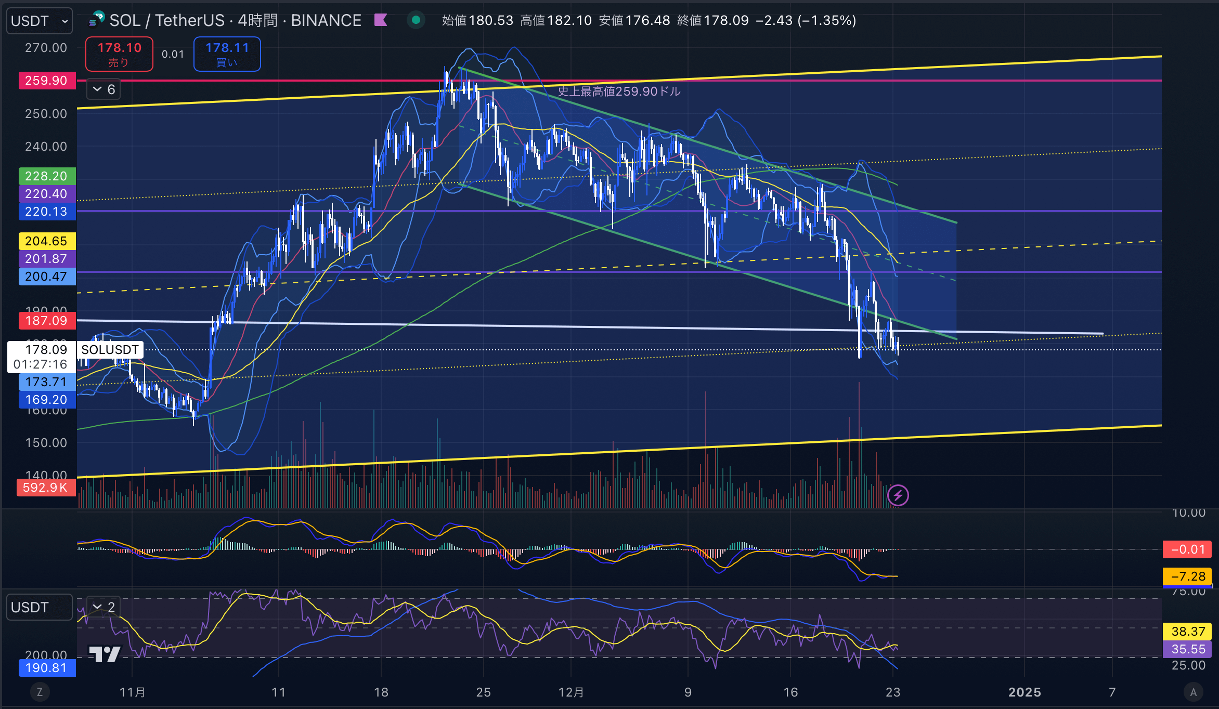Click the 187.09 red price label

pos(47,321)
